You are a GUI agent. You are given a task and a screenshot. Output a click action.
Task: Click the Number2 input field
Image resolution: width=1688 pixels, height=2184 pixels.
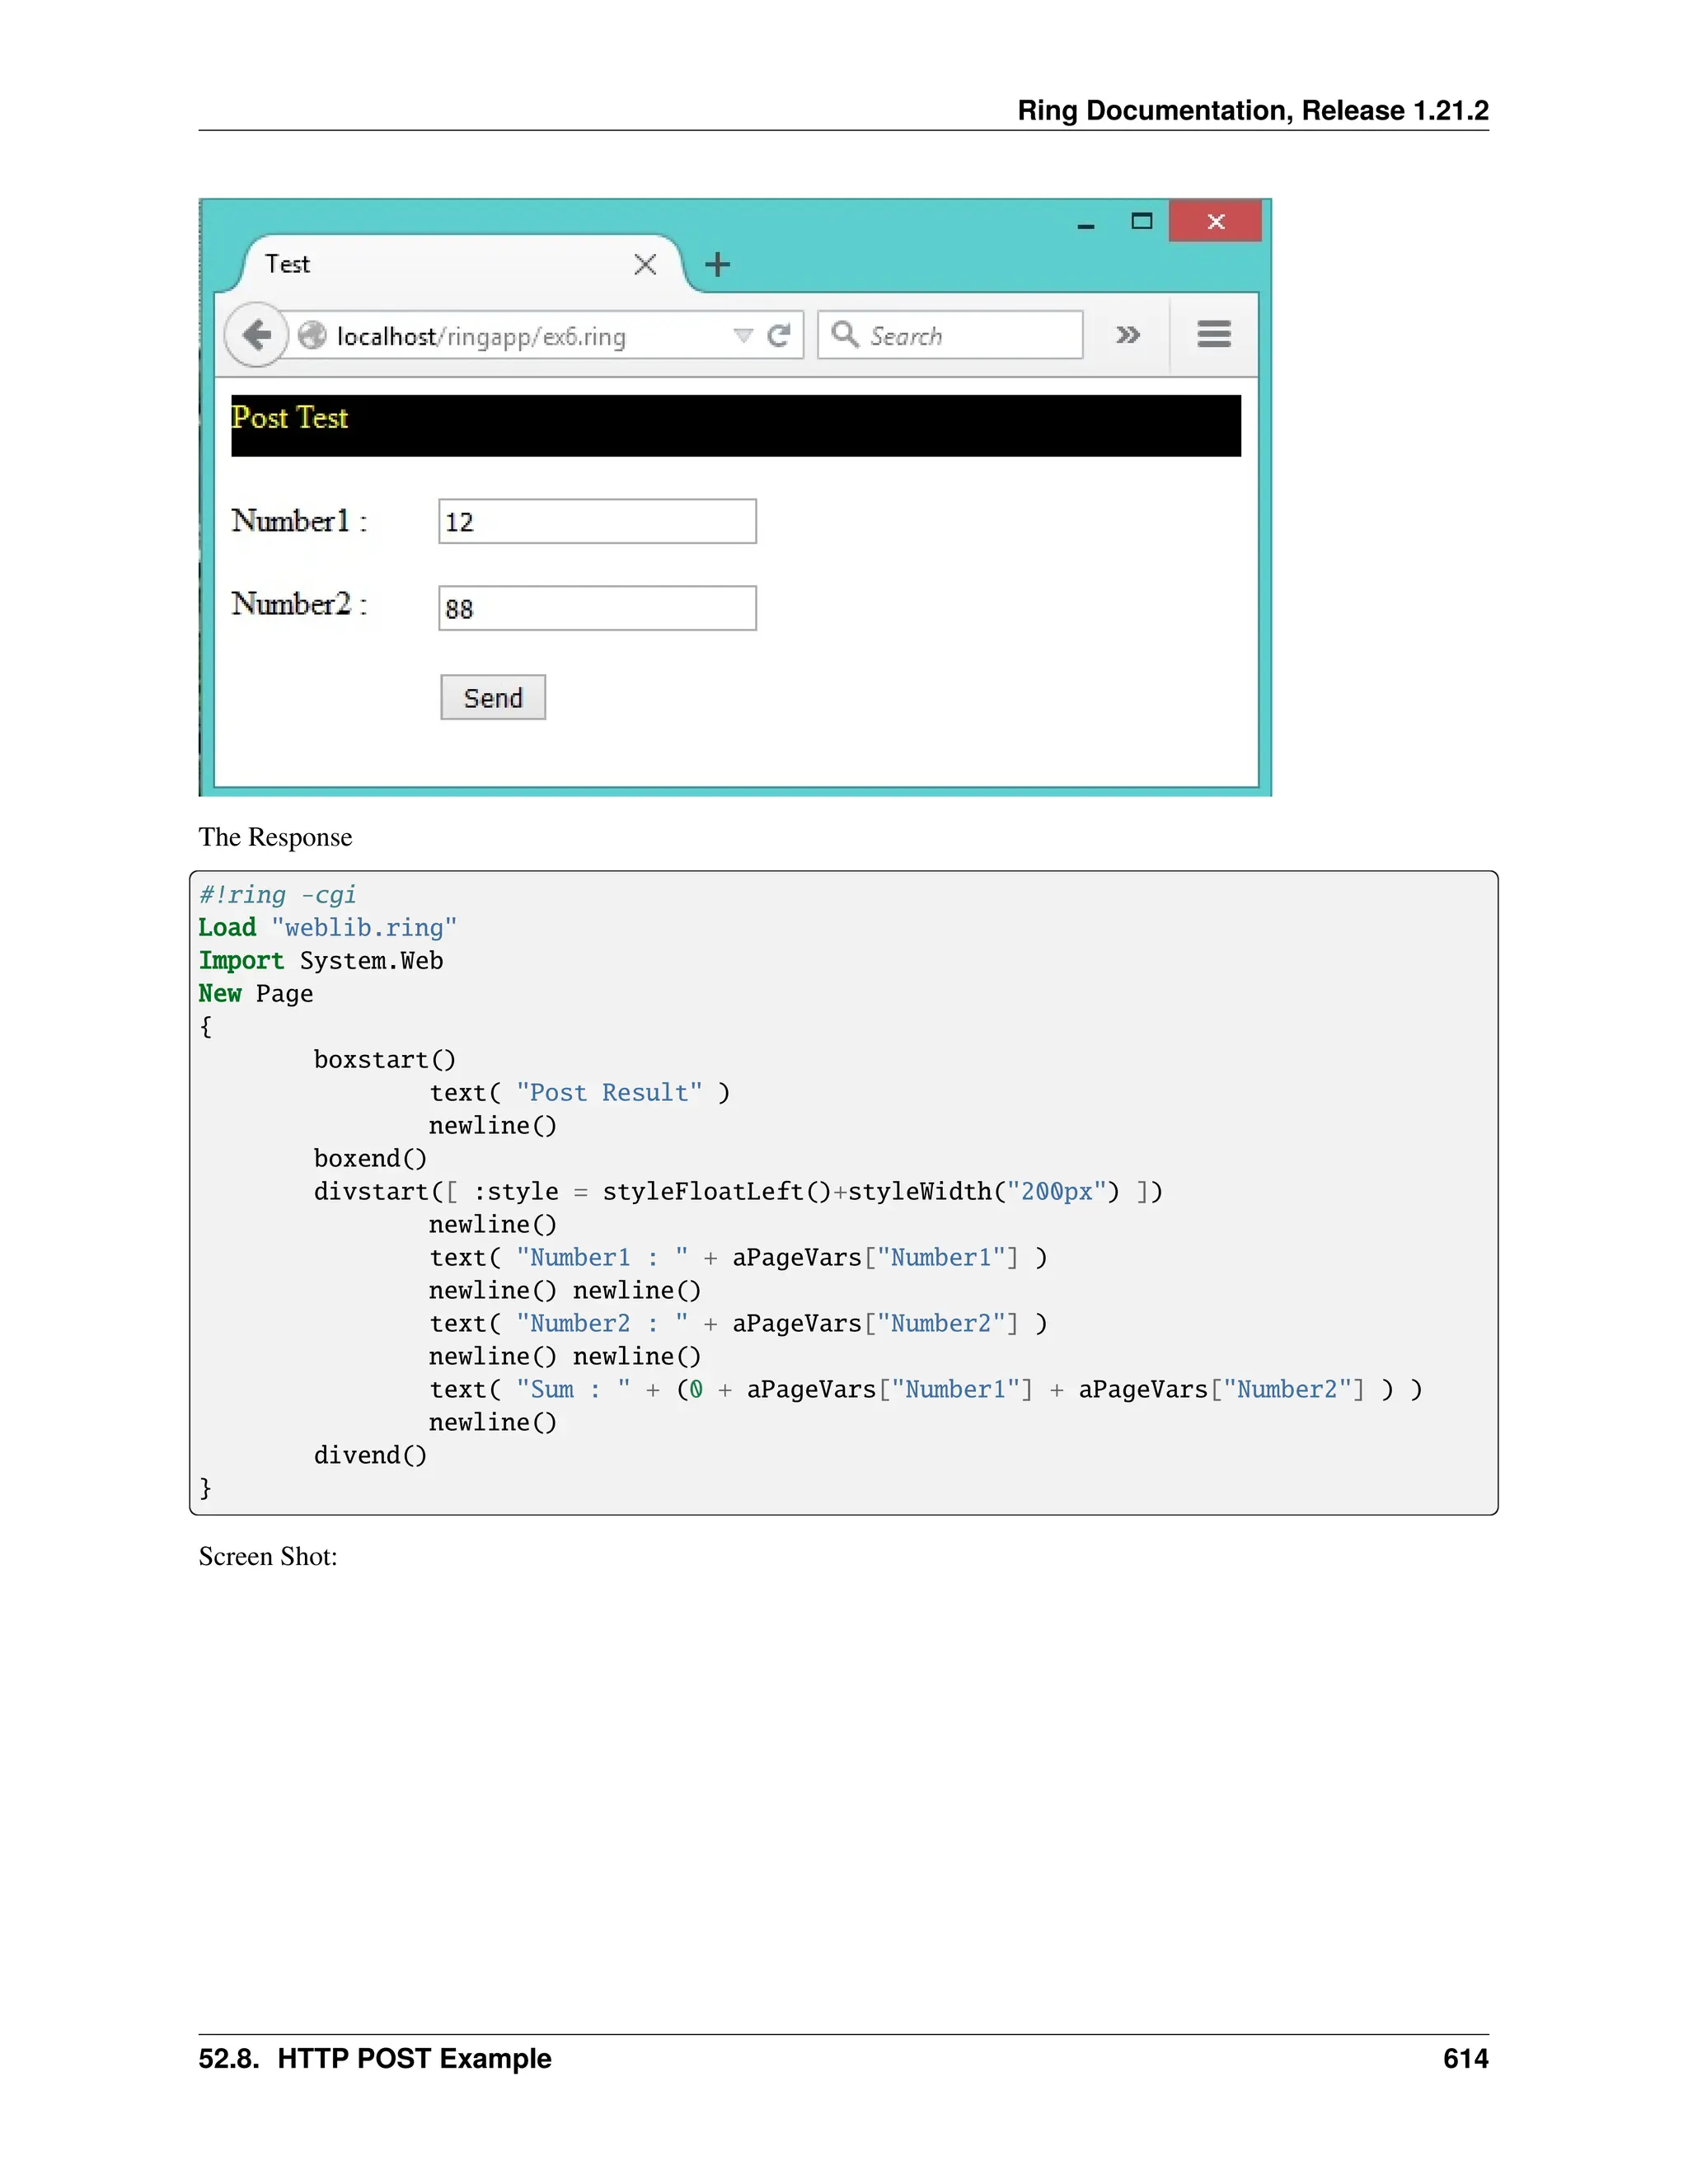[597, 608]
